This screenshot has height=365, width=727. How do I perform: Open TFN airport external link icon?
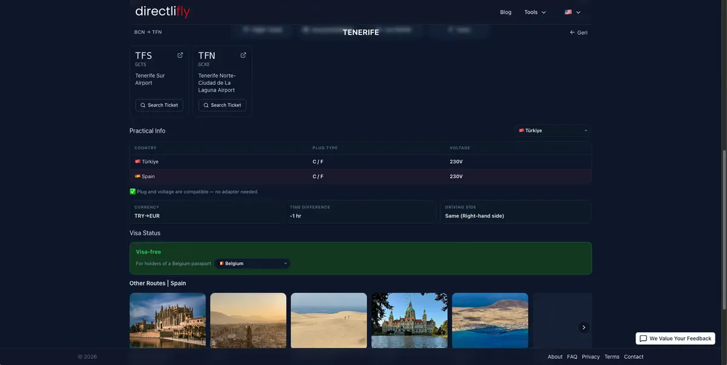tap(244, 55)
